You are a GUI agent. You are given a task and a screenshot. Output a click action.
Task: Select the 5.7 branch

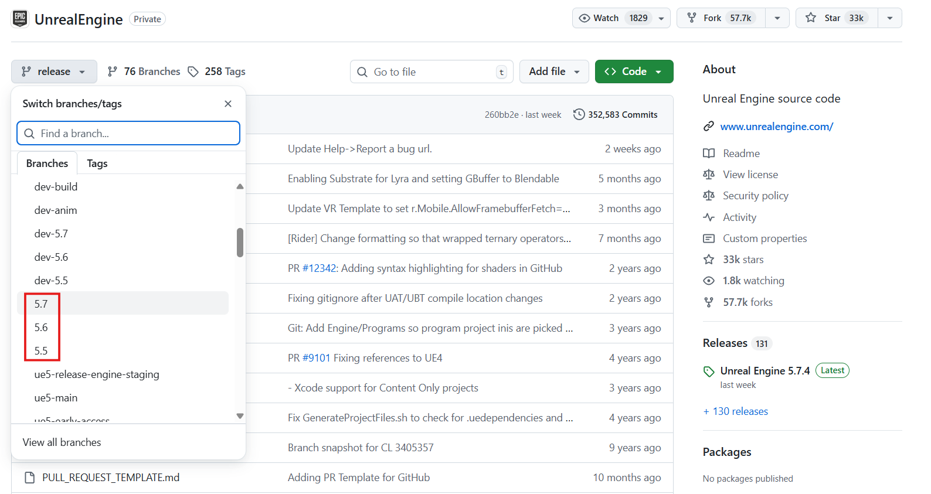click(123, 304)
